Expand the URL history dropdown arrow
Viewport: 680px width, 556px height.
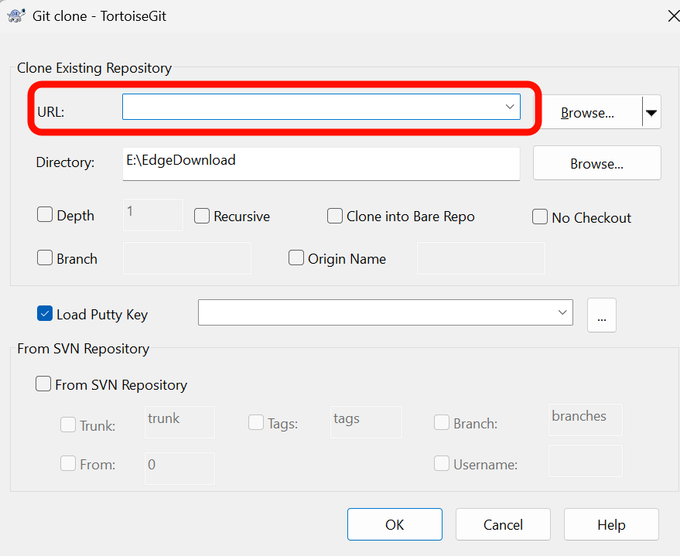tap(510, 107)
